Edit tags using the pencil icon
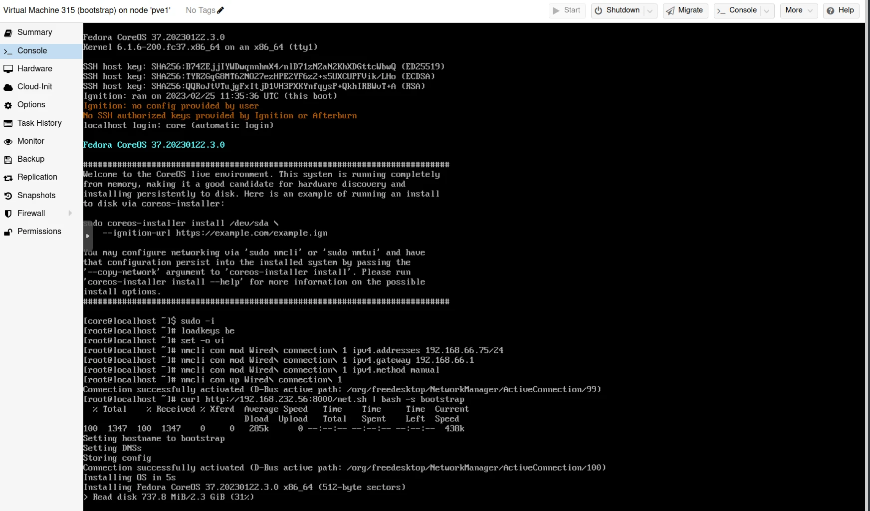Screen dimensions: 870x511 tap(220, 10)
